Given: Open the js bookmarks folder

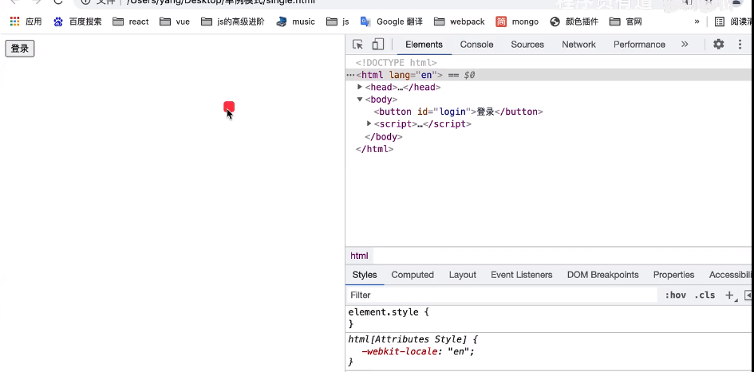Looking at the screenshot, I should coord(338,22).
